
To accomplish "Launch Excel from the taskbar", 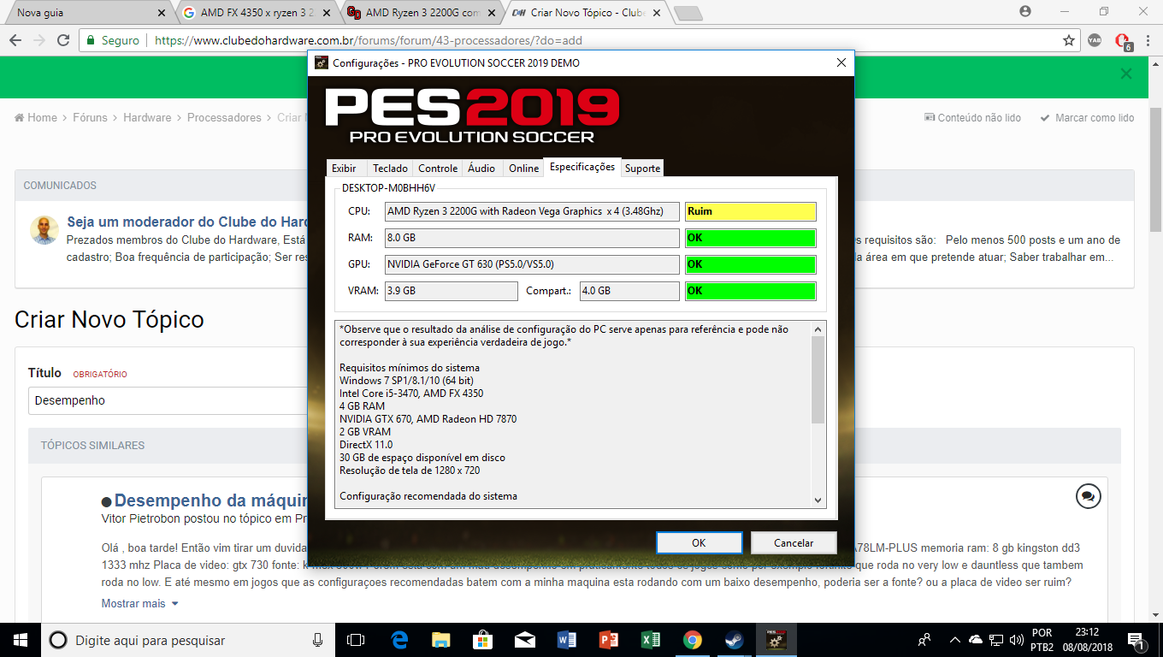I will [651, 640].
